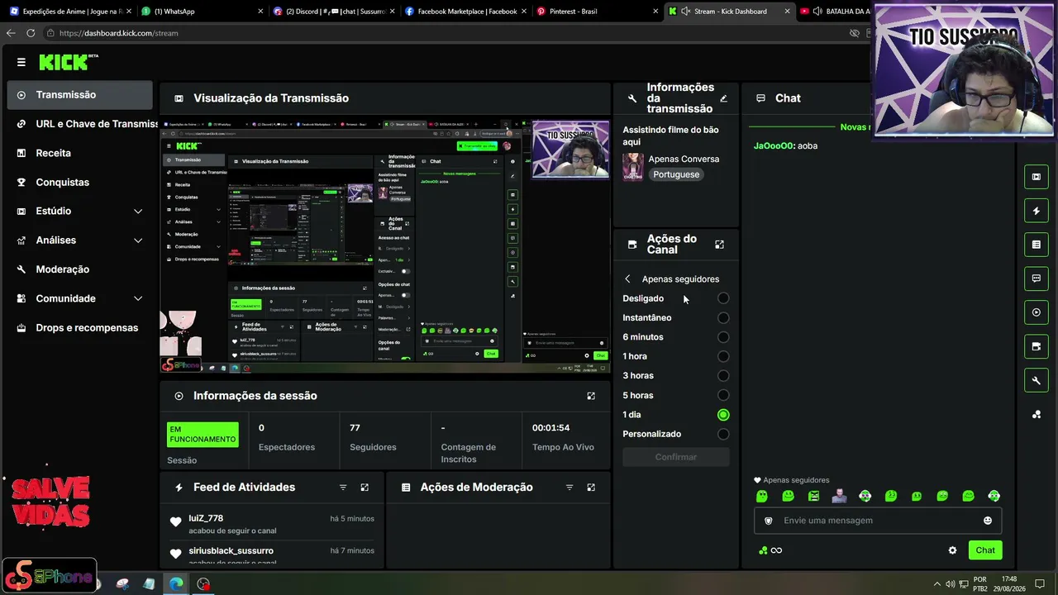Screen dimensions: 1058x595
Task: Insert the first green blob emote
Action: pyautogui.click(x=762, y=496)
